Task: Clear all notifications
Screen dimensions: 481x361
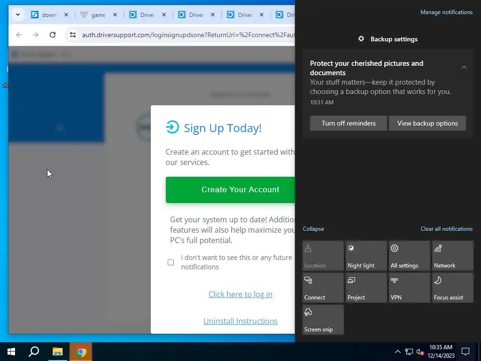Action: pyautogui.click(x=446, y=229)
